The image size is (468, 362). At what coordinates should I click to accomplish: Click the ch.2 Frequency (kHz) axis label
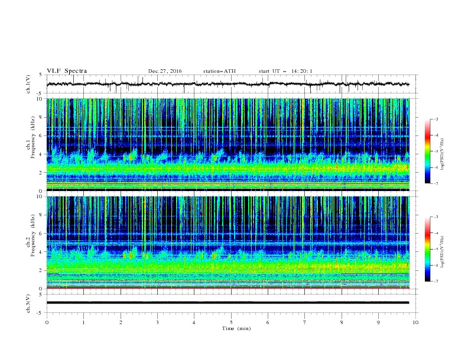(31, 235)
